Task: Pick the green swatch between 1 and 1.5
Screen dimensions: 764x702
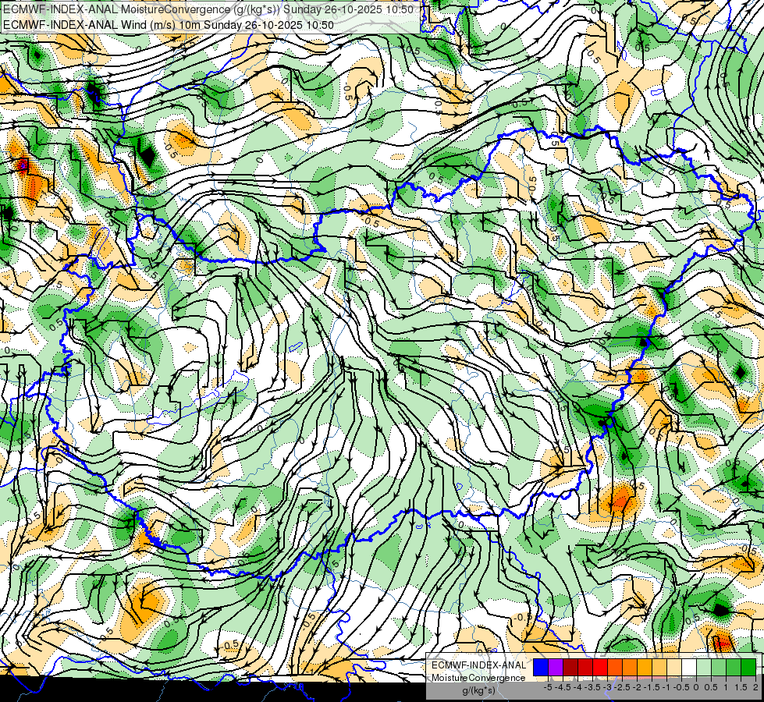Action: pyautogui.click(x=734, y=667)
